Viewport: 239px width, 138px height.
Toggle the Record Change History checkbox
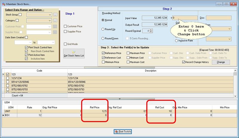(184, 62)
